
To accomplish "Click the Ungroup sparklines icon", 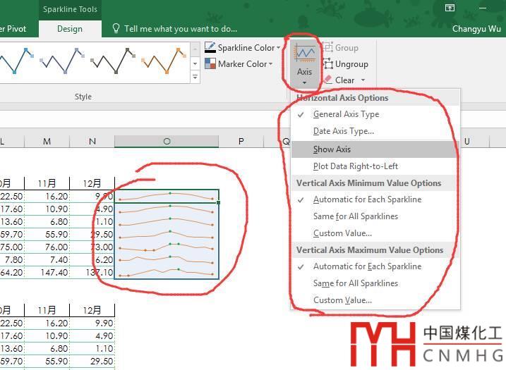I will [328, 64].
